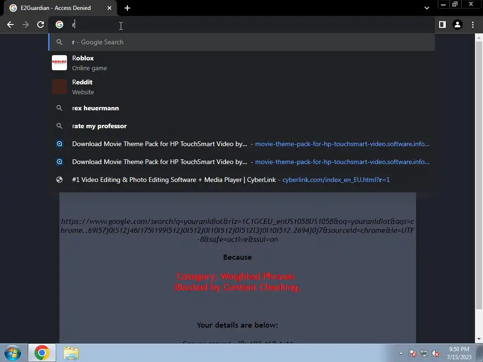This screenshot has width=483, height=362.
Task: Click the page vertical scrollbar thumb
Action: 479,175
